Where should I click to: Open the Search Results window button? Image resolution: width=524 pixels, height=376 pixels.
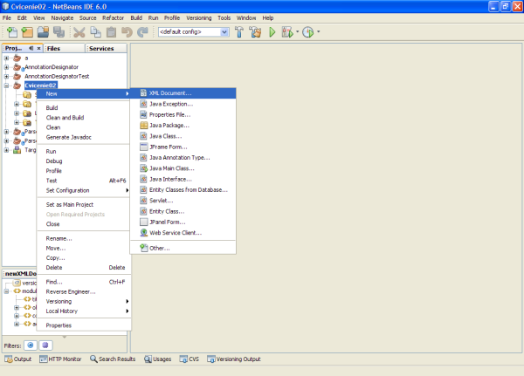pos(113,359)
